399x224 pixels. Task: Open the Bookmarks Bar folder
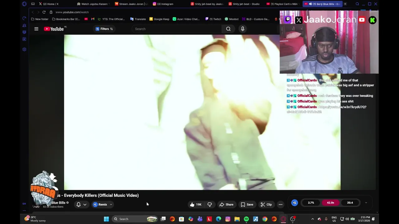tap(66, 19)
